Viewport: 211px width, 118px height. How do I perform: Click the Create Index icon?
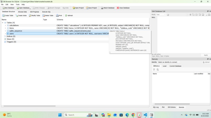click(16, 16)
